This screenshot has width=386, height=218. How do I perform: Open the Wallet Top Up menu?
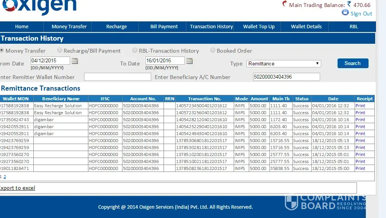(258, 27)
